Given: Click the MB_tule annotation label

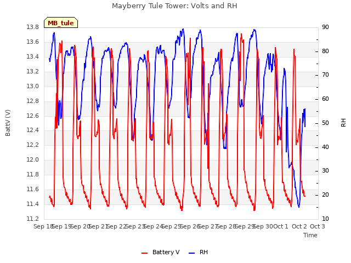Looking at the screenshot, I should click(61, 23).
